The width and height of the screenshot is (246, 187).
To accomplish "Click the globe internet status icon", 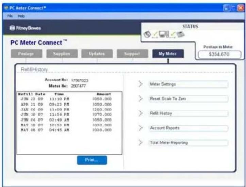I will click(x=147, y=34).
